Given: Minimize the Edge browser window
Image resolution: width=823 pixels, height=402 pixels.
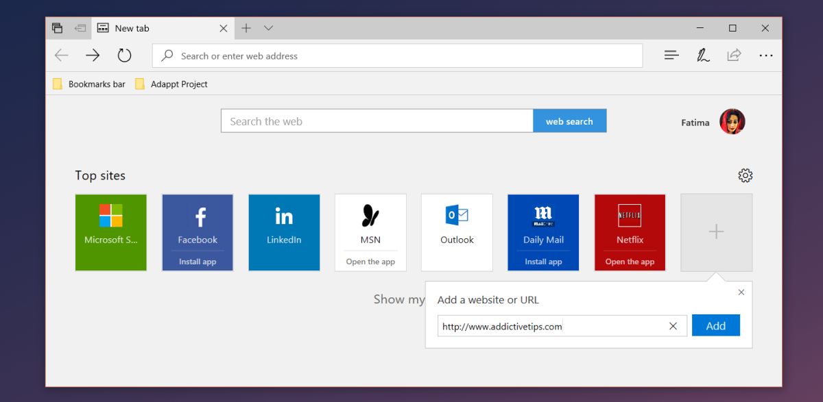Looking at the screenshot, I should click(700, 28).
